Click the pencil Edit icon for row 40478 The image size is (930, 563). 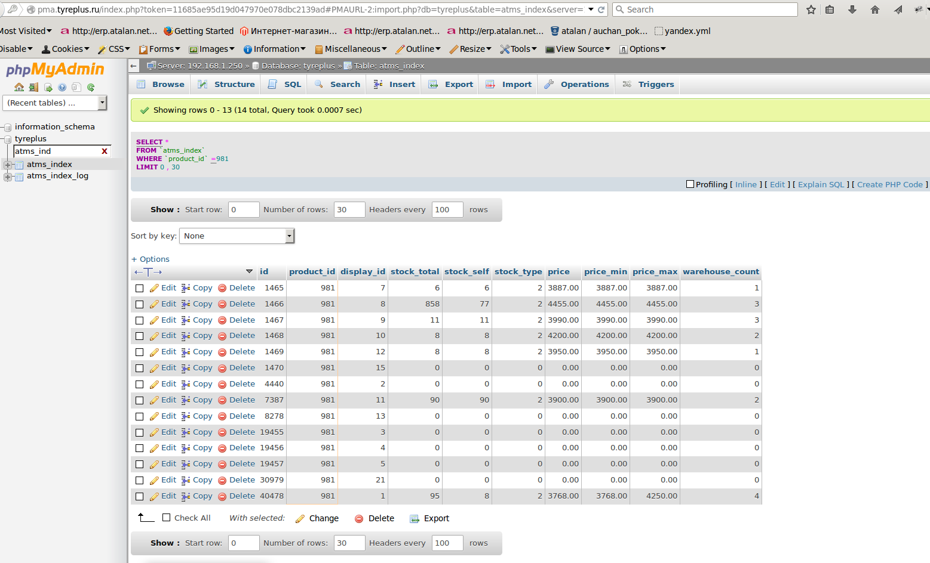point(154,496)
